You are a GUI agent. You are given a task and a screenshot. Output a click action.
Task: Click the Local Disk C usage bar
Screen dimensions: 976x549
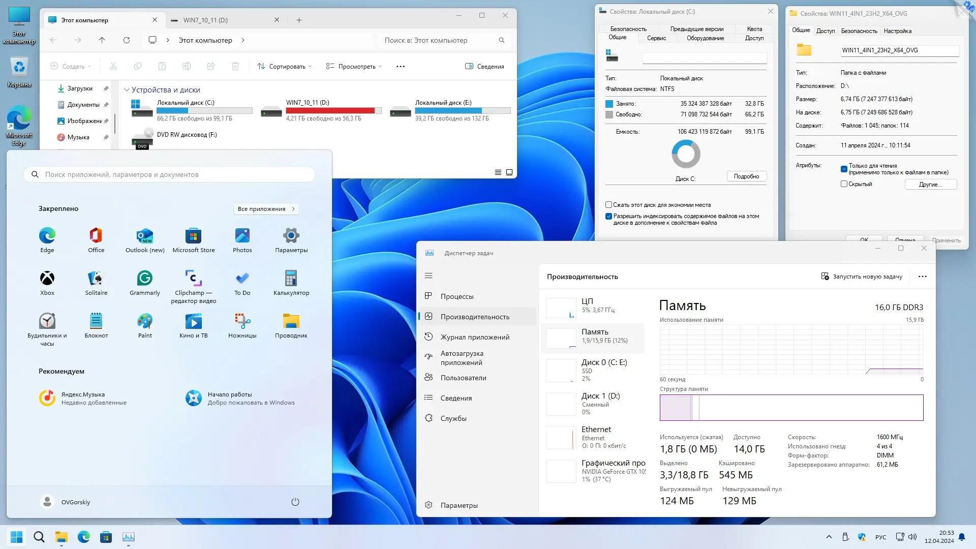pyautogui.click(x=204, y=110)
